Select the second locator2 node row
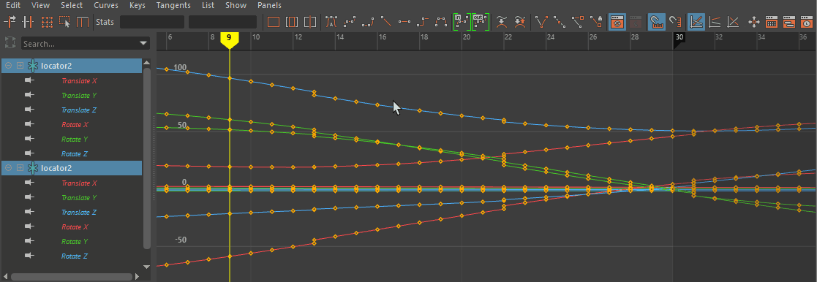The width and height of the screenshot is (817, 282). coord(72,167)
